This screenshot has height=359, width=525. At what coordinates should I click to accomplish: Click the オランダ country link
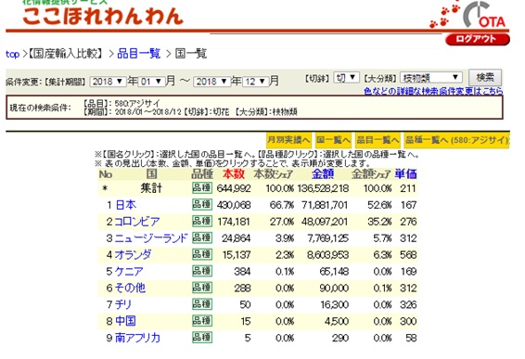(x=133, y=254)
